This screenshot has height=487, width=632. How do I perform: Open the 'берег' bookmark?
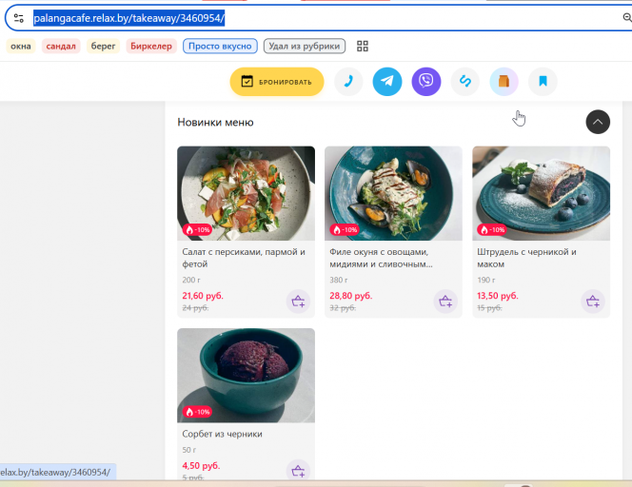pyautogui.click(x=103, y=46)
